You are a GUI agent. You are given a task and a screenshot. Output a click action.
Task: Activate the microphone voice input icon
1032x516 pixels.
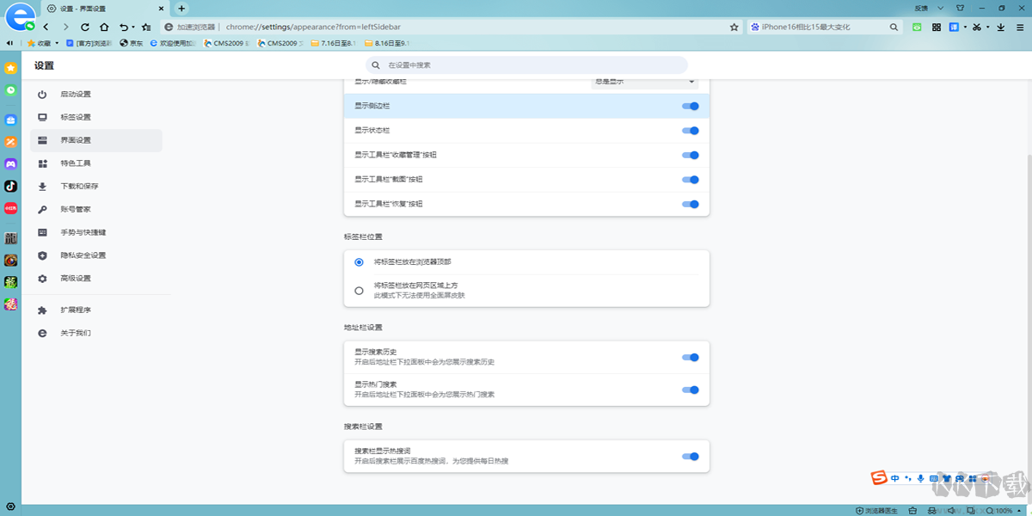tap(920, 478)
